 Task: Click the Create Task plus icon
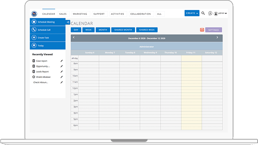click(34, 37)
